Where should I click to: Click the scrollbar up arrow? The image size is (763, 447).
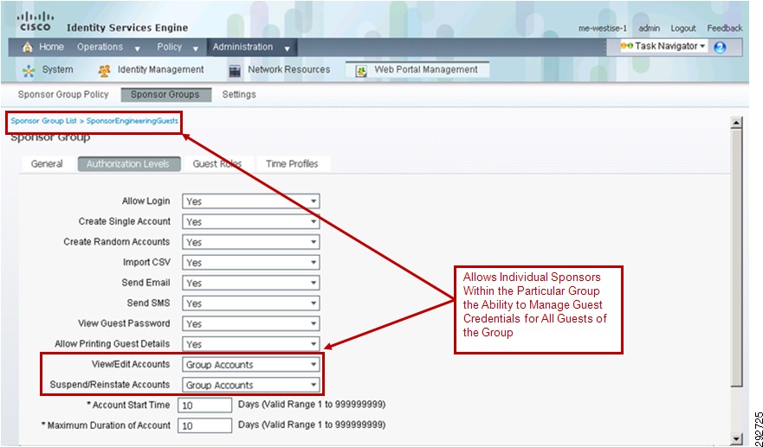737,123
